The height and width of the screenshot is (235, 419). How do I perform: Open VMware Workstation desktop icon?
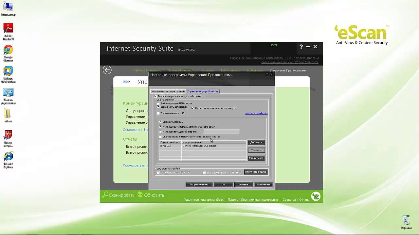tap(8, 75)
